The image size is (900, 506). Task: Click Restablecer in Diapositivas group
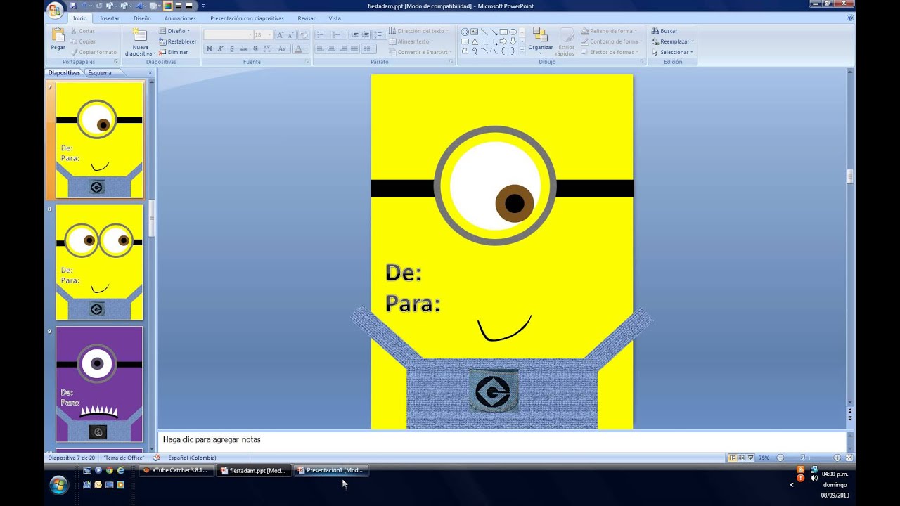click(177, 41)
